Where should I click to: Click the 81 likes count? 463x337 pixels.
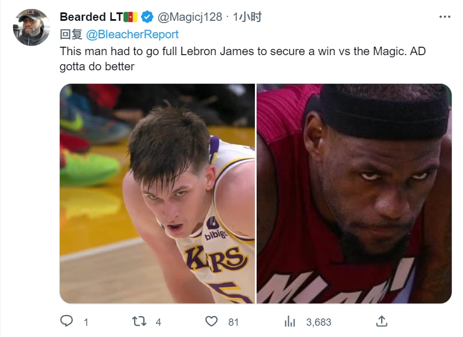point(233,322)
